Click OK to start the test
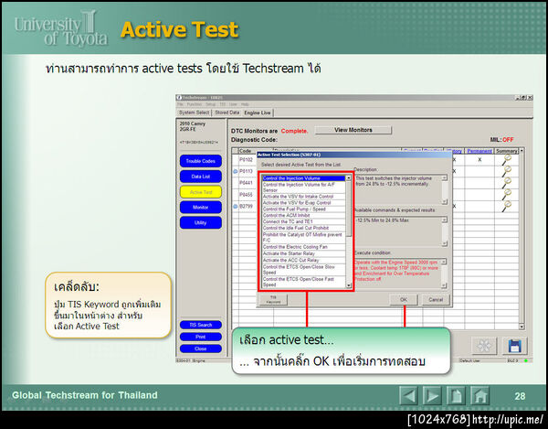This screenshot has width=548, height=429. click(404, 299)
